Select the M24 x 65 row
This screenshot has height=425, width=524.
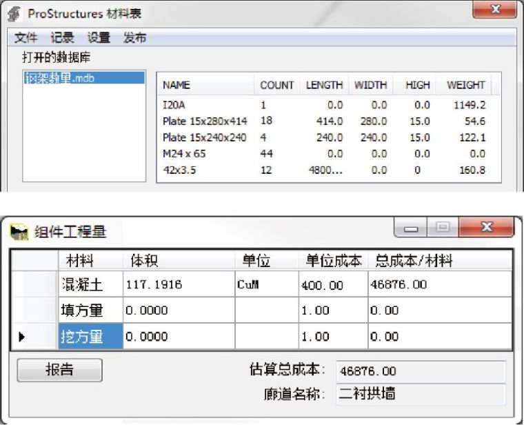tap(184, 154)
